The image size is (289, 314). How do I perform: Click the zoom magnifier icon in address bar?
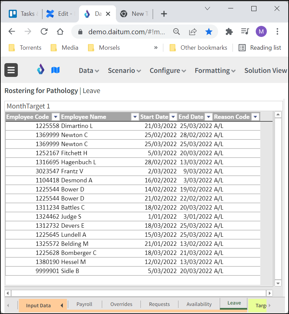176,32
